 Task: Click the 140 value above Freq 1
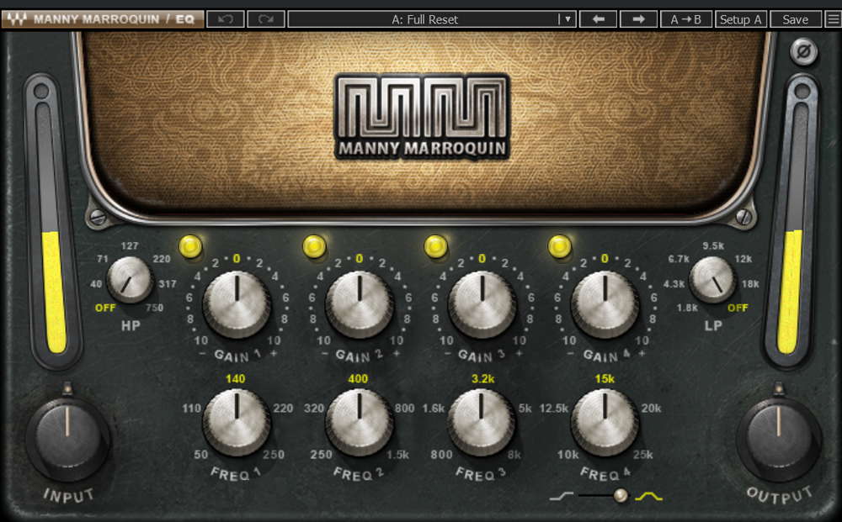pos(235,379)
